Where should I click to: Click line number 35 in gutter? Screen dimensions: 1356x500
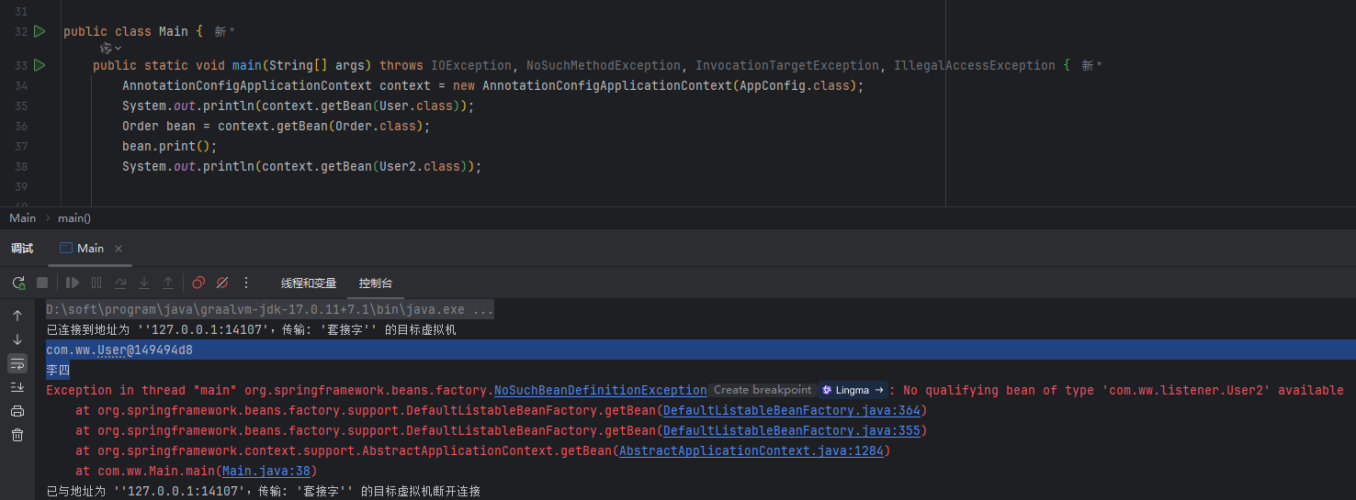coord(21,106)
